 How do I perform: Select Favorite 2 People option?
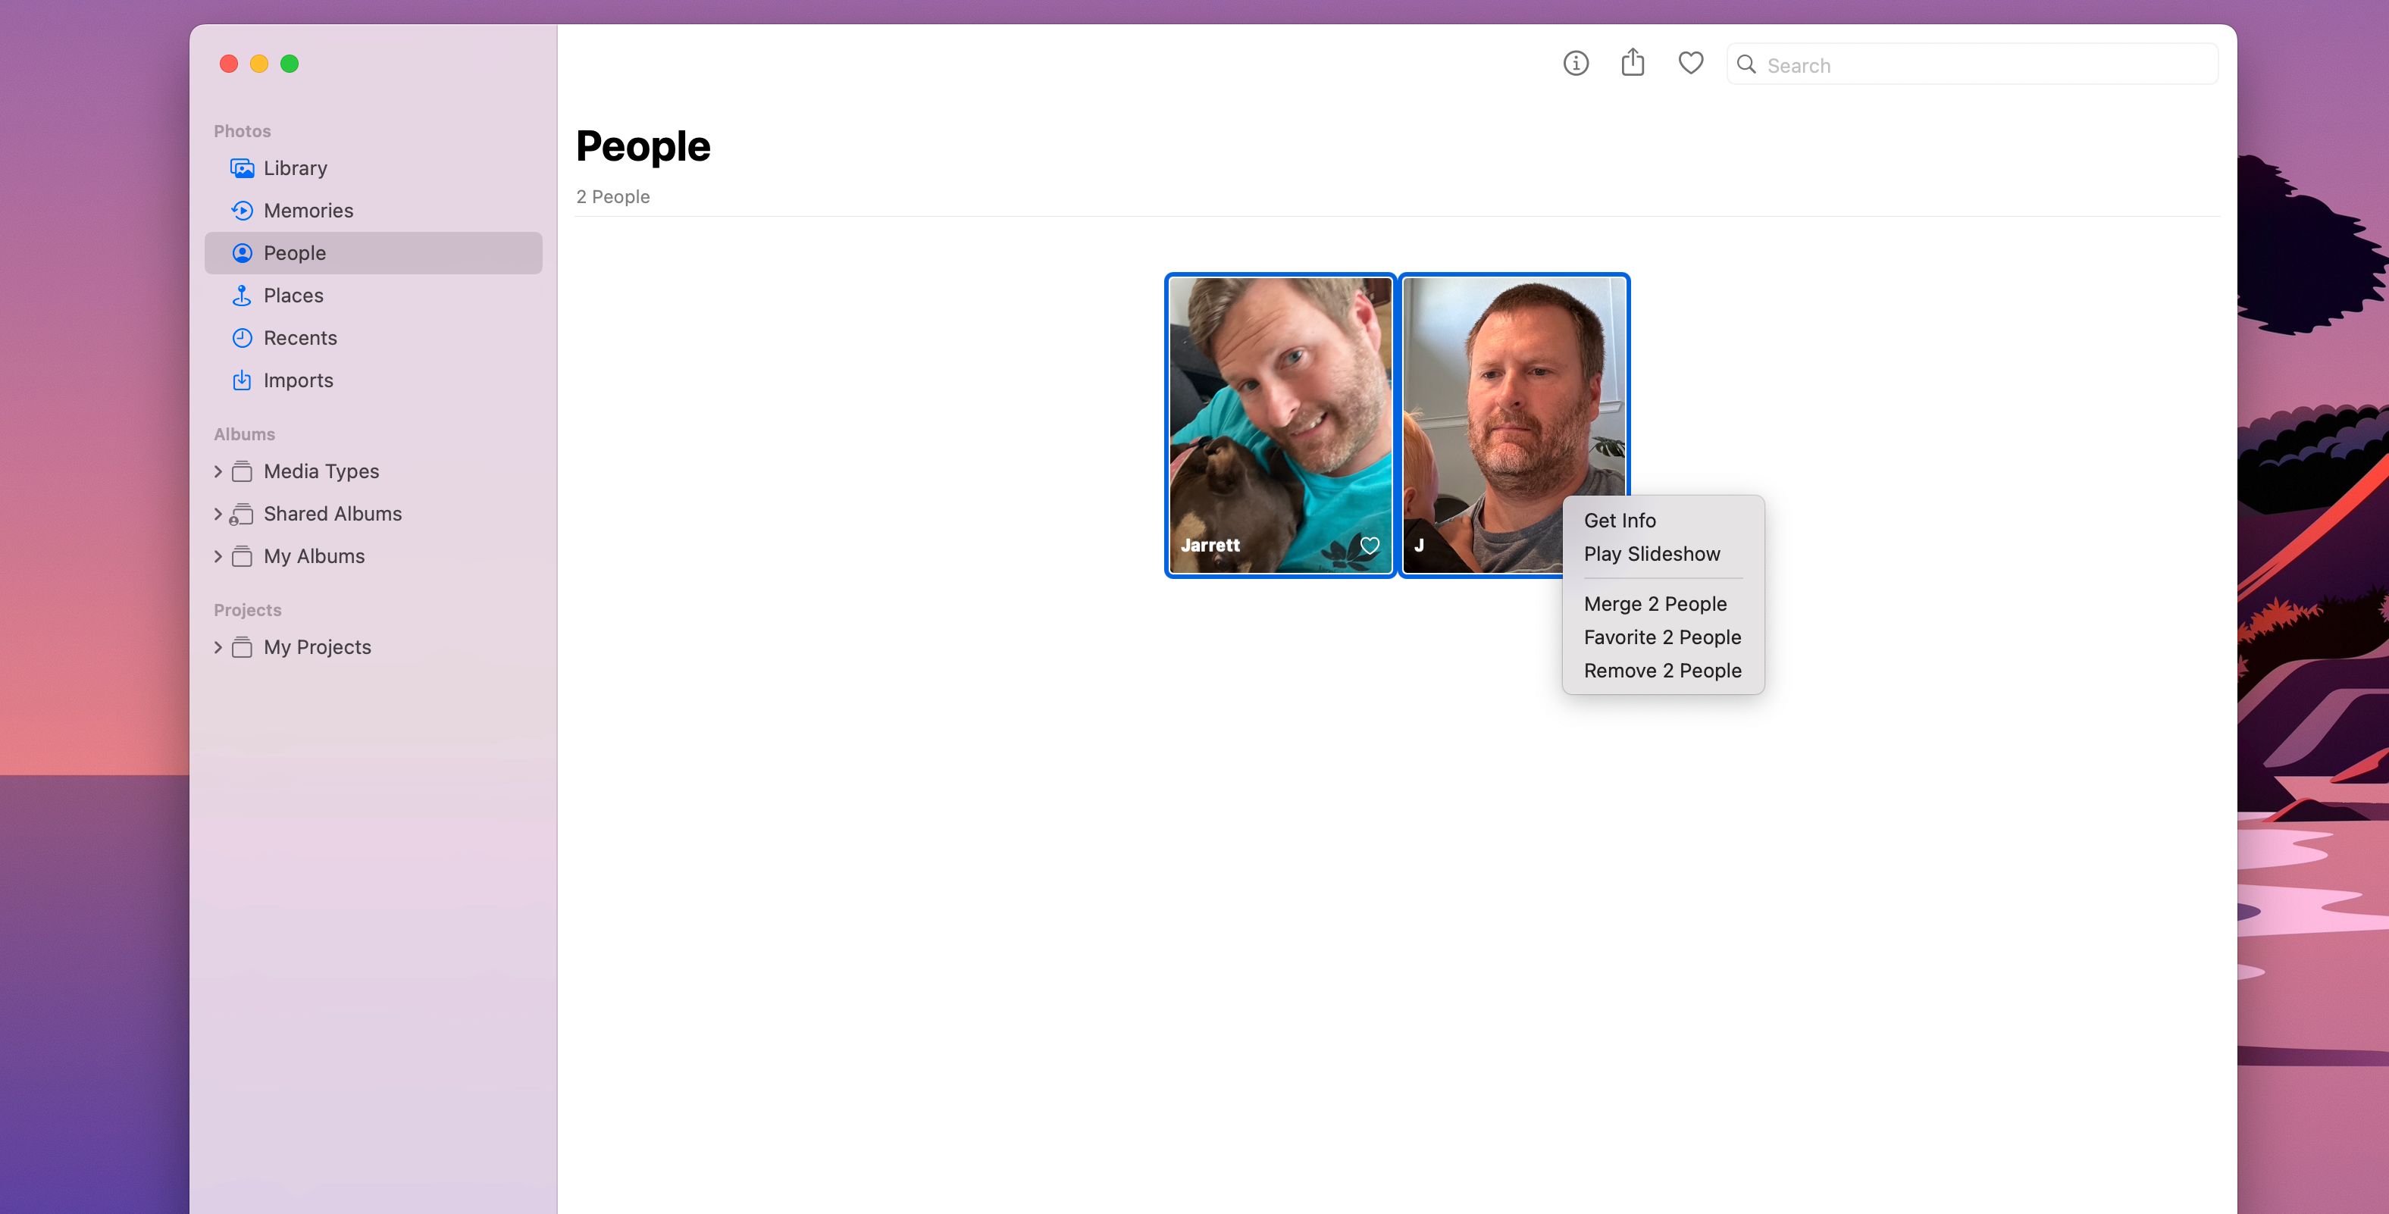tap(1662, 637)
